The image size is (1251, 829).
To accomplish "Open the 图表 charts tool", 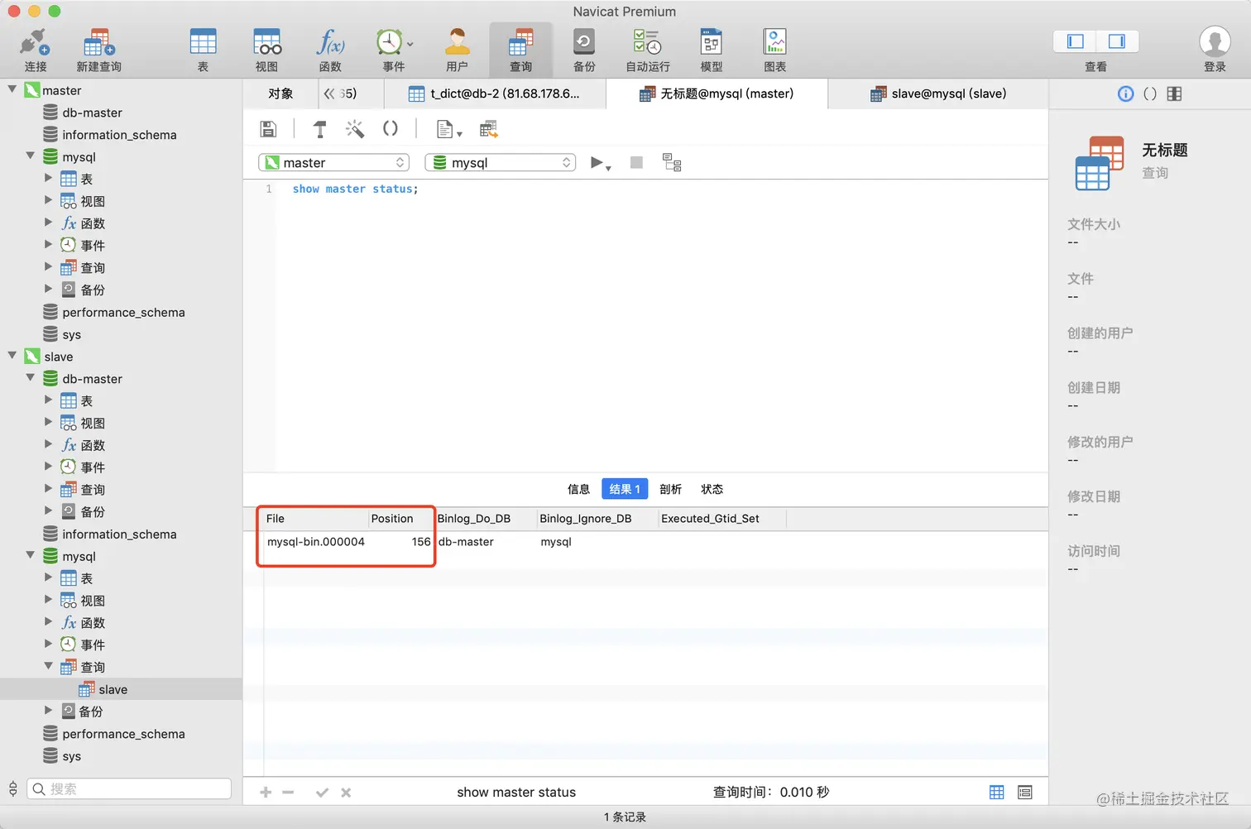I will (775, 50).
